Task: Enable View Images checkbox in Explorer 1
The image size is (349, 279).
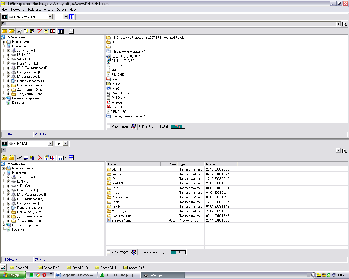Action: [109, 126]
